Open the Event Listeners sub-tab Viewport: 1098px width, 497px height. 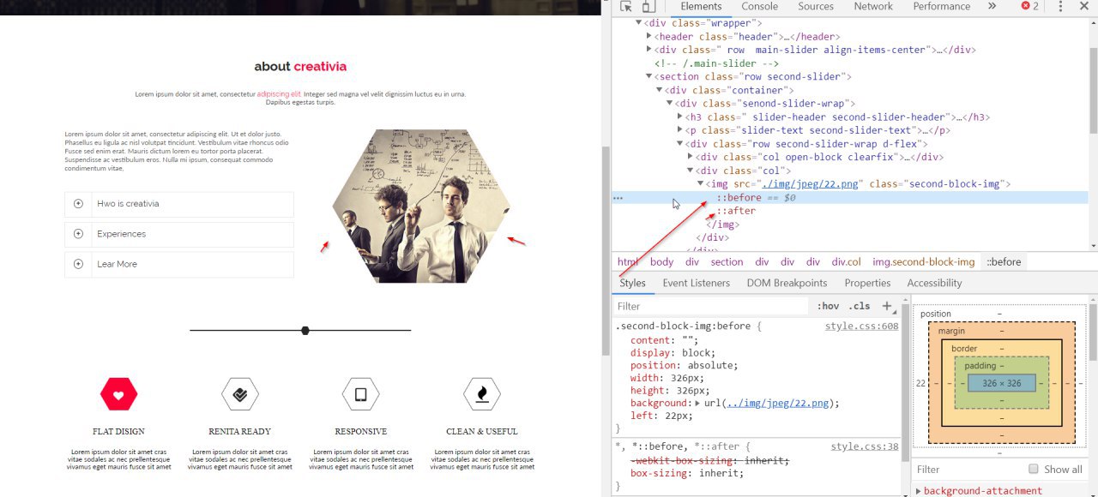pyautogui.click(x=697, y=283)
